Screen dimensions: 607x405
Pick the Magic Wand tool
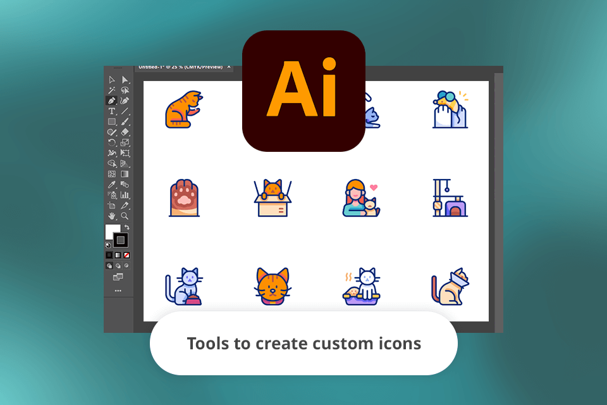coord(112,90)
